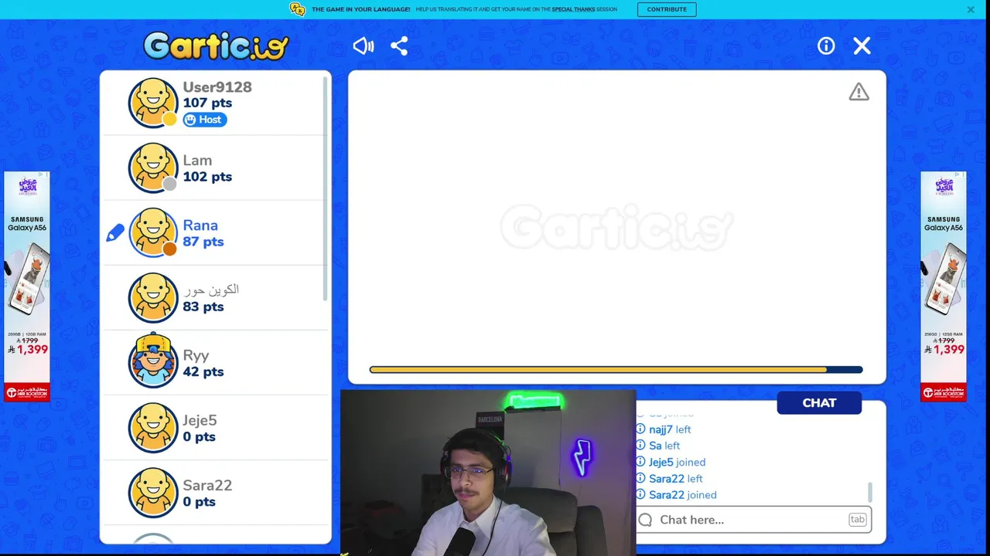The image size is (990, 556).
Task: Click the Gartic.io logo
Action: [x=216, y=46]
